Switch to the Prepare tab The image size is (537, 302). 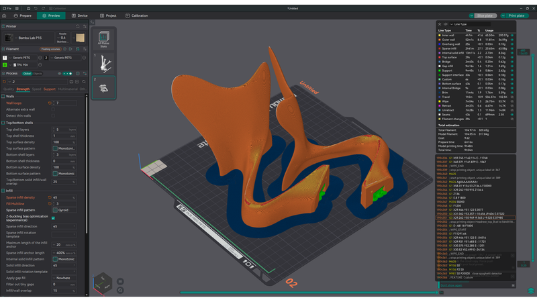point(23,15)
